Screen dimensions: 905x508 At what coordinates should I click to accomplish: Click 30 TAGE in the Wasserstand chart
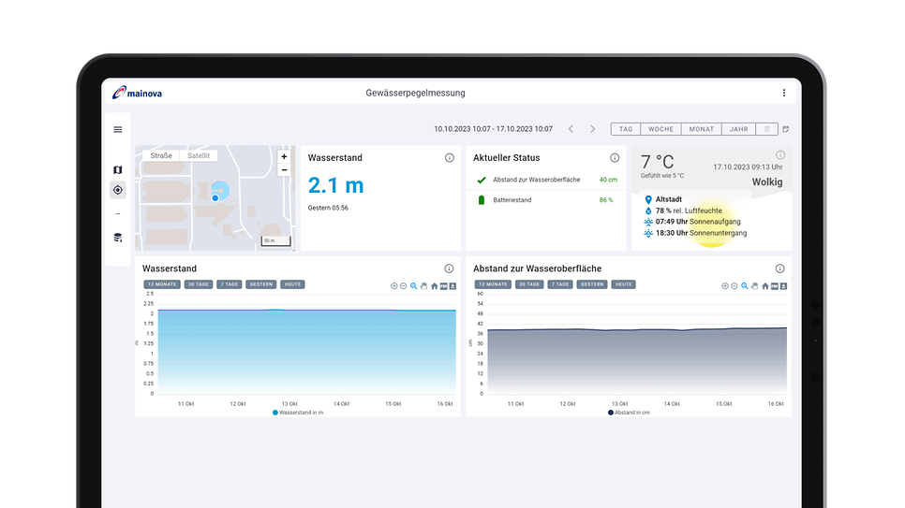coord(198,284)
